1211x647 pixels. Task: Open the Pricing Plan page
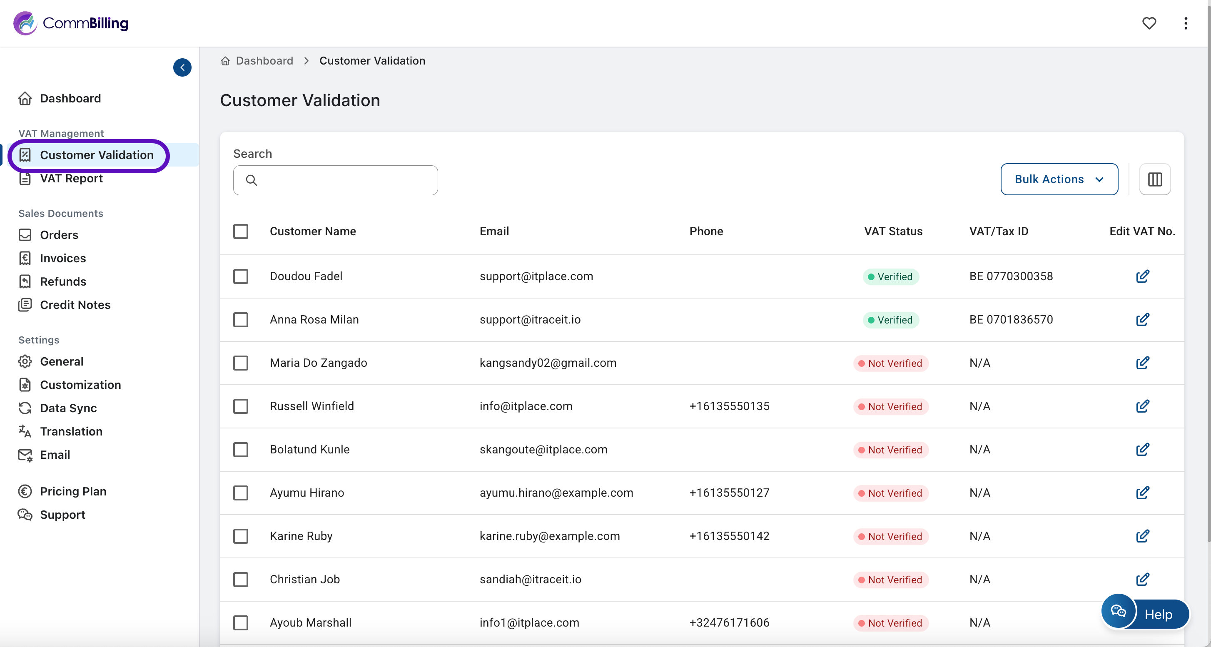tap(73, 491)
